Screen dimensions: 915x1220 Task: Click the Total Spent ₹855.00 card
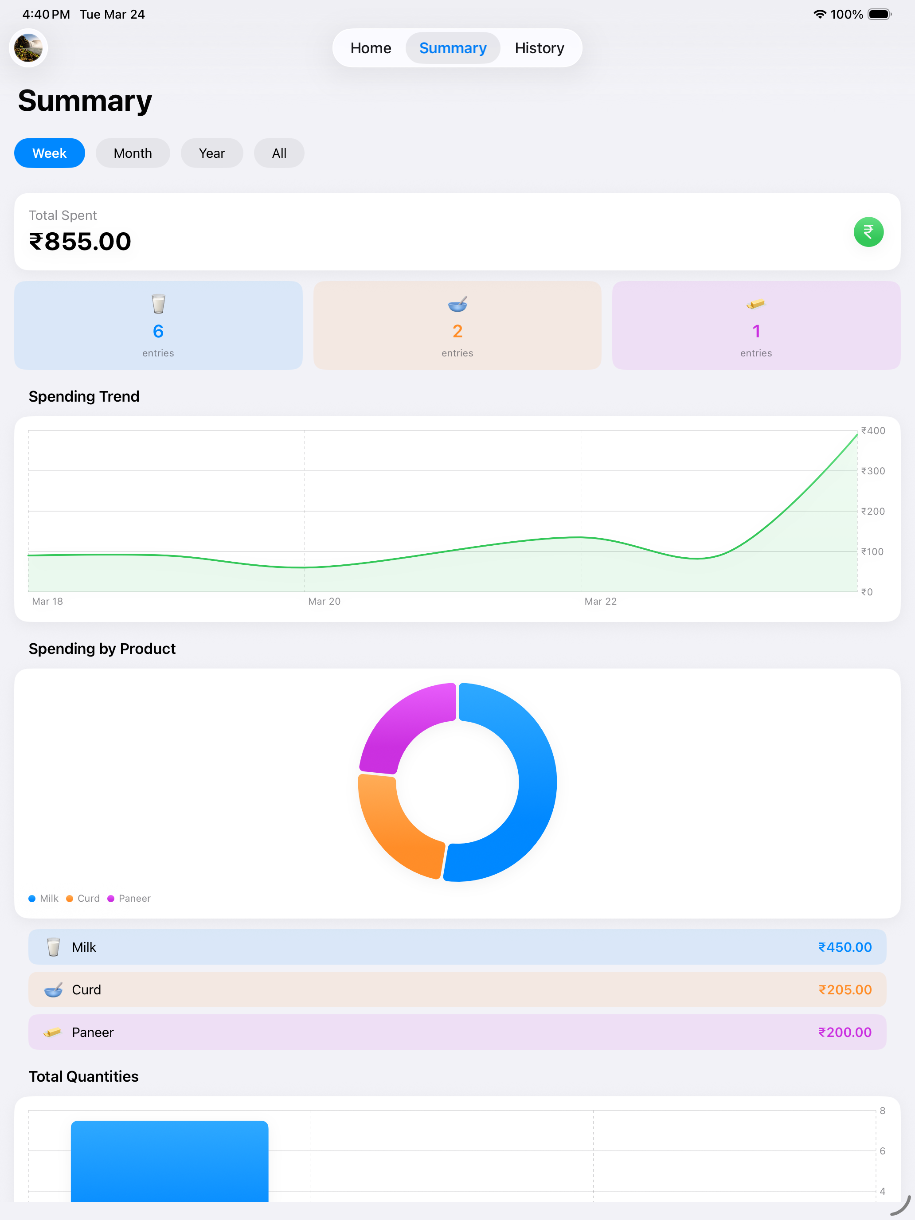(x=457, y=232)
